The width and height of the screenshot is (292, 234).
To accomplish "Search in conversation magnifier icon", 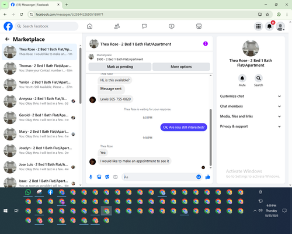I will (259, 78).
